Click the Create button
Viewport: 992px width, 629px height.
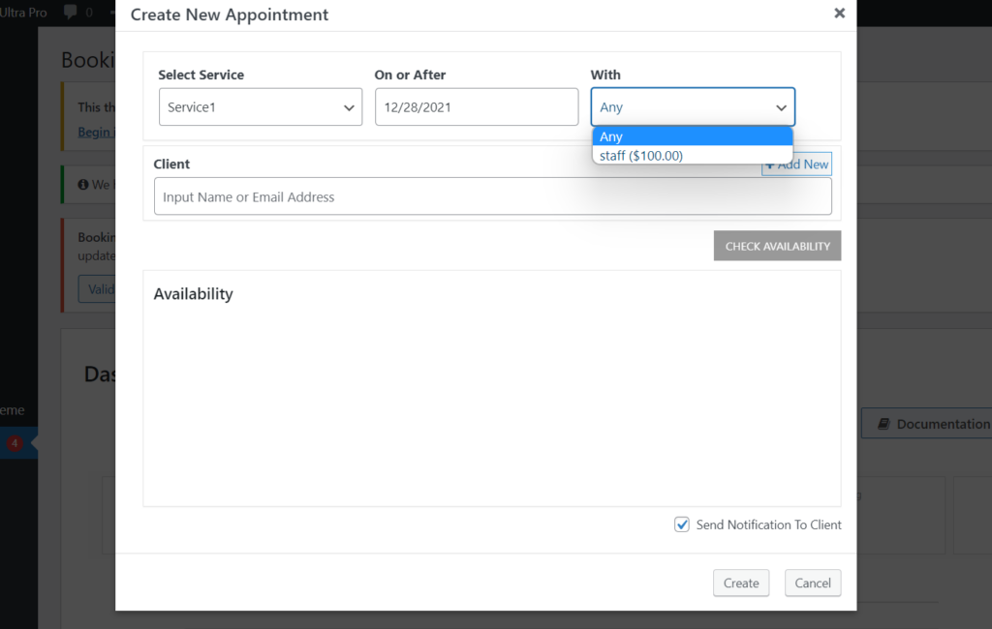(x=741, y=583)
